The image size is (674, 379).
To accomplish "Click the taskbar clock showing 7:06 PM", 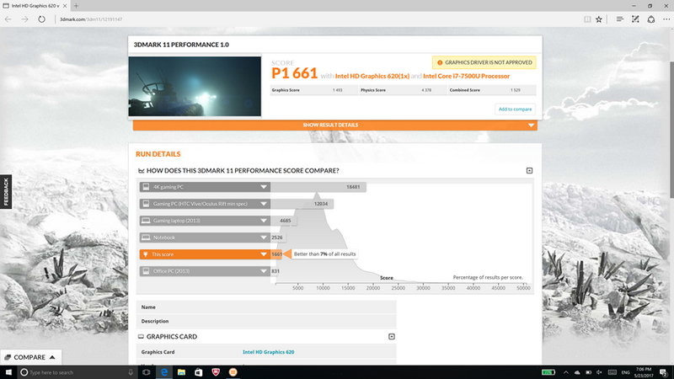I will click(x=644, y=372).
